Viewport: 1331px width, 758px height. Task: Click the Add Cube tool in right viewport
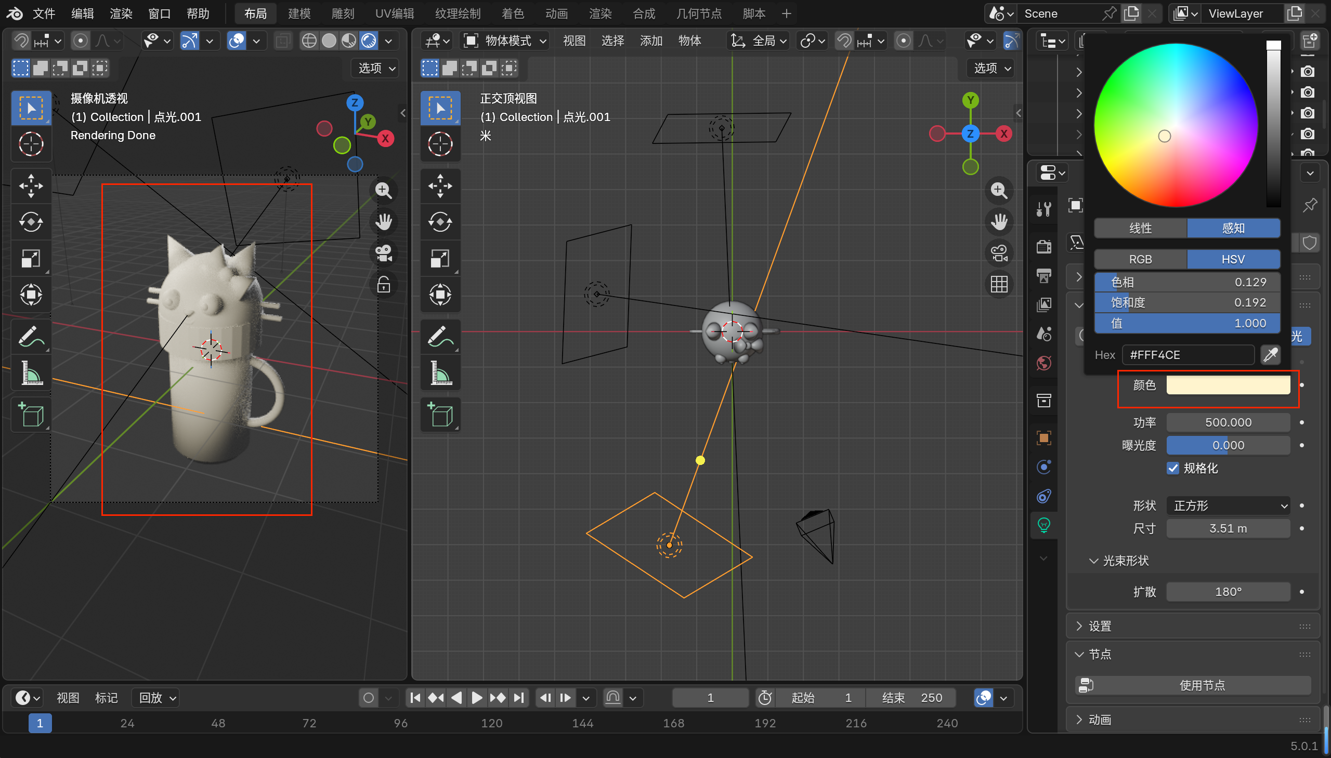pyautogui.click(x=440, y=415)
